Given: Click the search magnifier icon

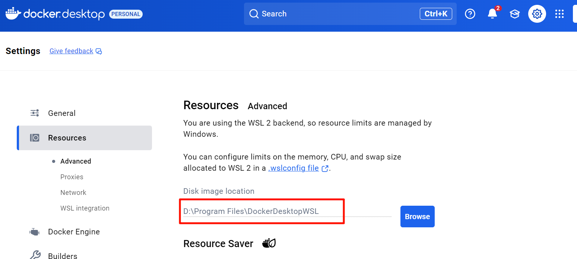Looking at the screenshot, I should (254, 14).
